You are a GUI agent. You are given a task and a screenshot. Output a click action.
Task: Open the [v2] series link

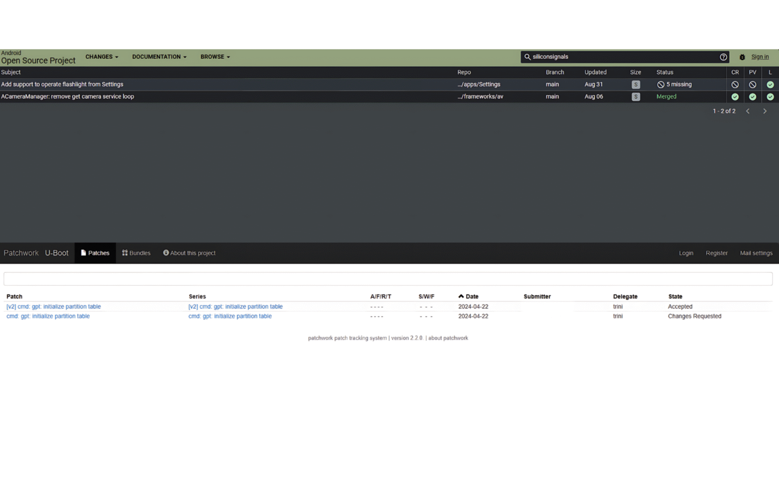pyautogui.click(x=235, y=307)
